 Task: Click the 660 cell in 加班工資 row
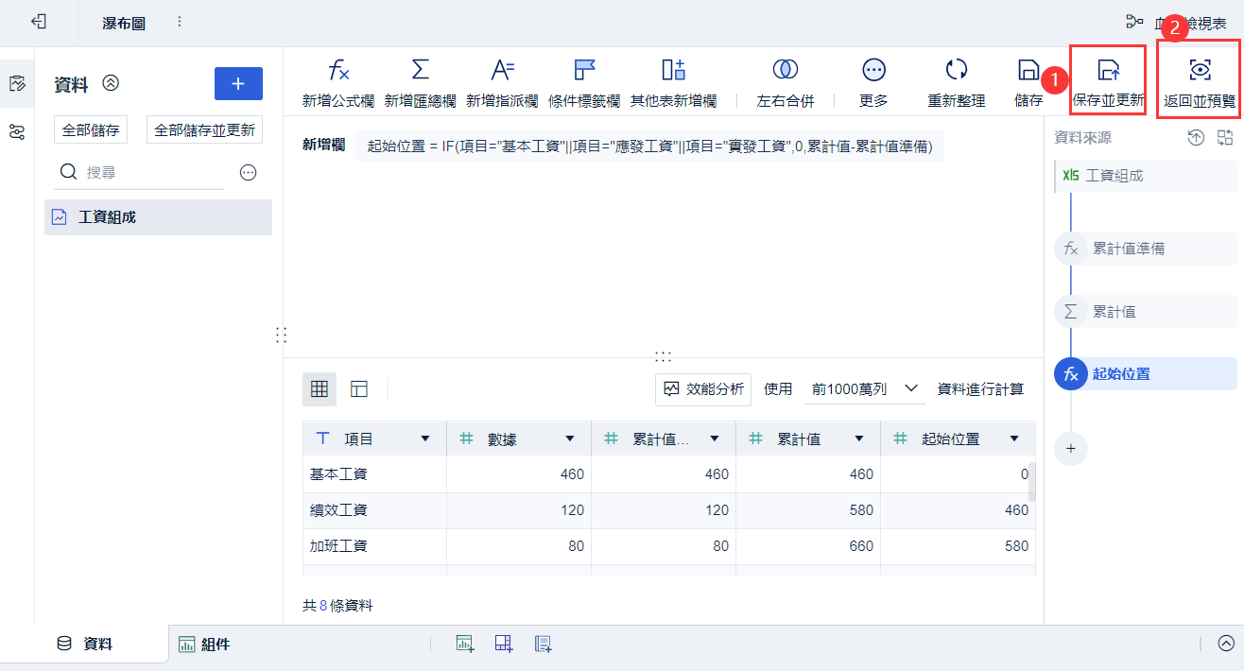pos(808,546)
